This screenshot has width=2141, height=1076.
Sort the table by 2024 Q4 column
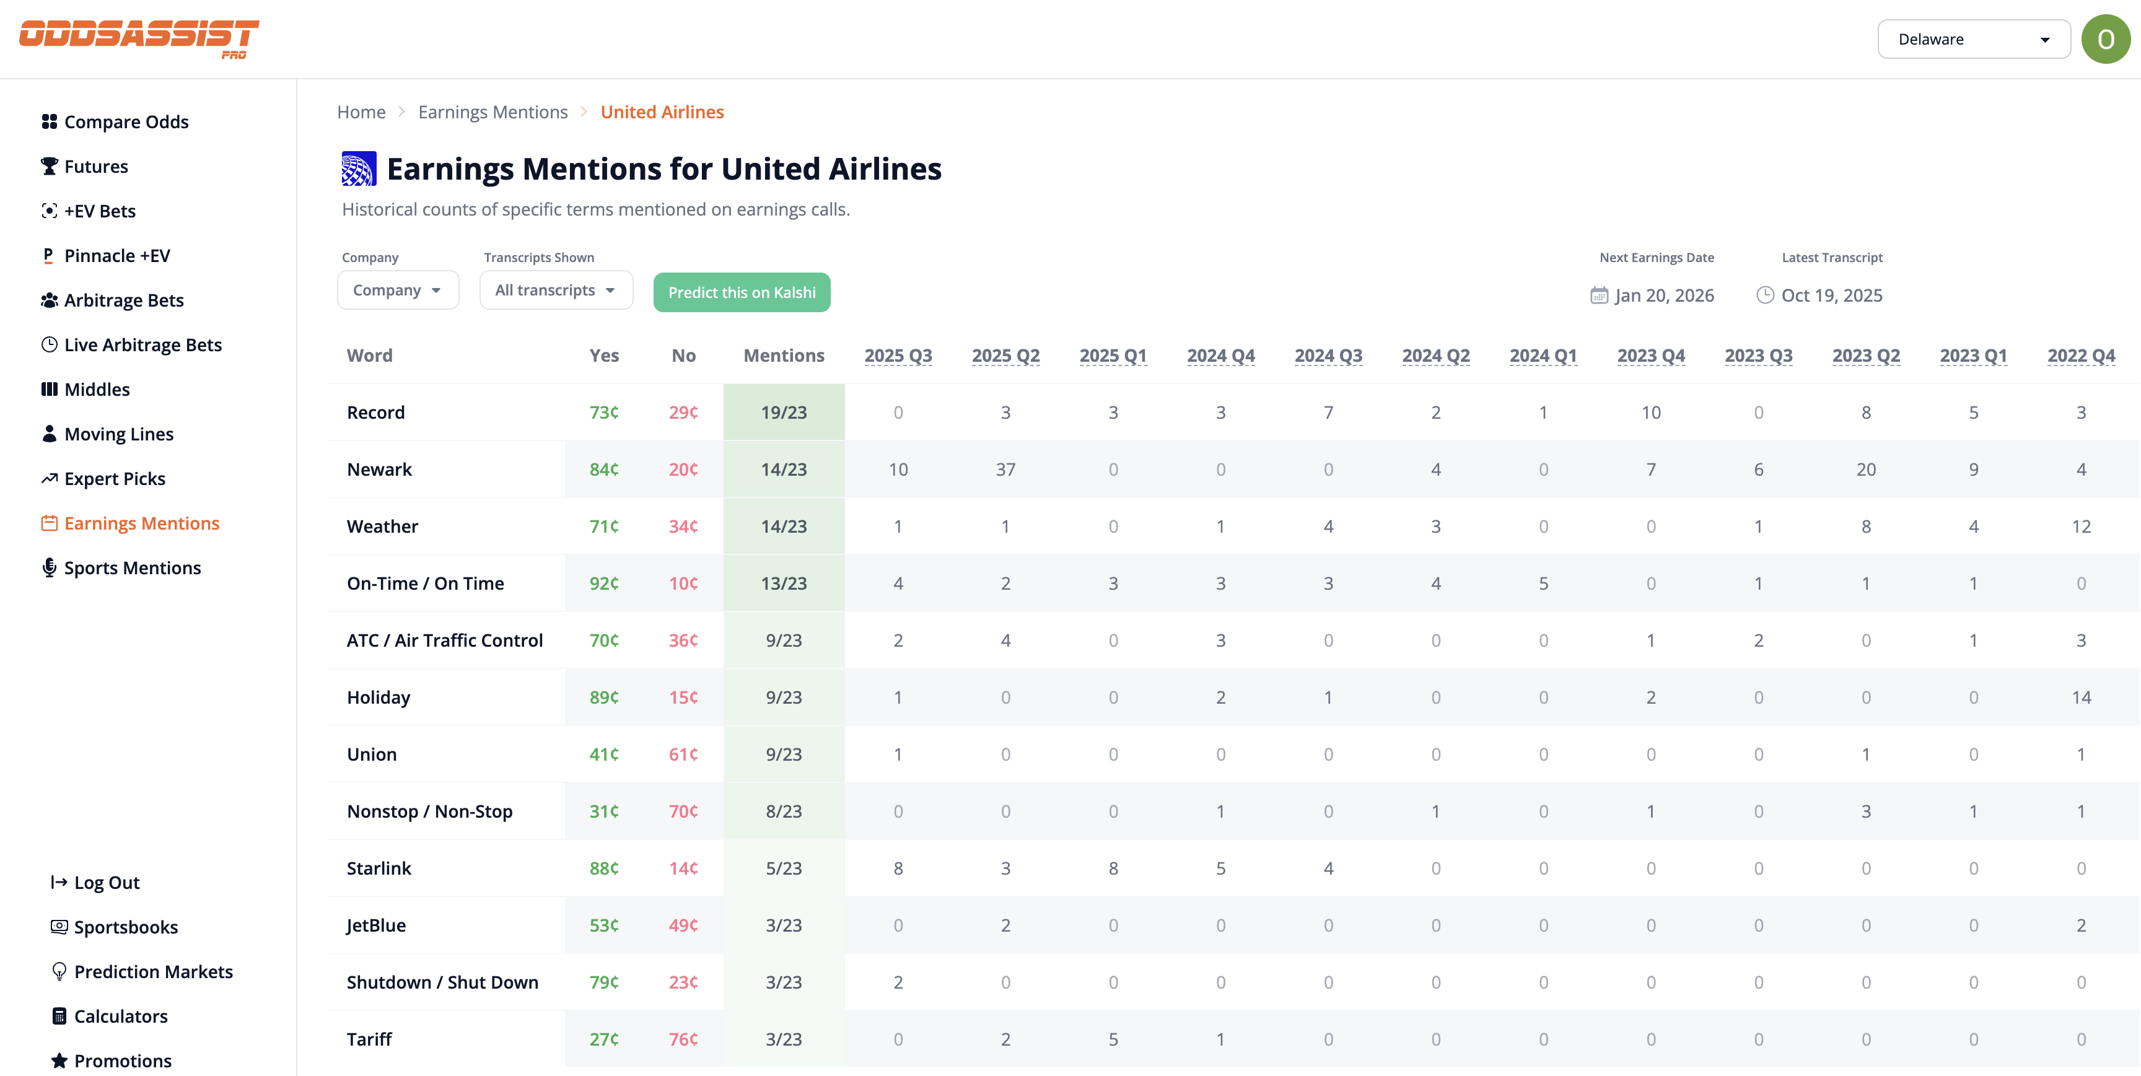pos(1220,355)
